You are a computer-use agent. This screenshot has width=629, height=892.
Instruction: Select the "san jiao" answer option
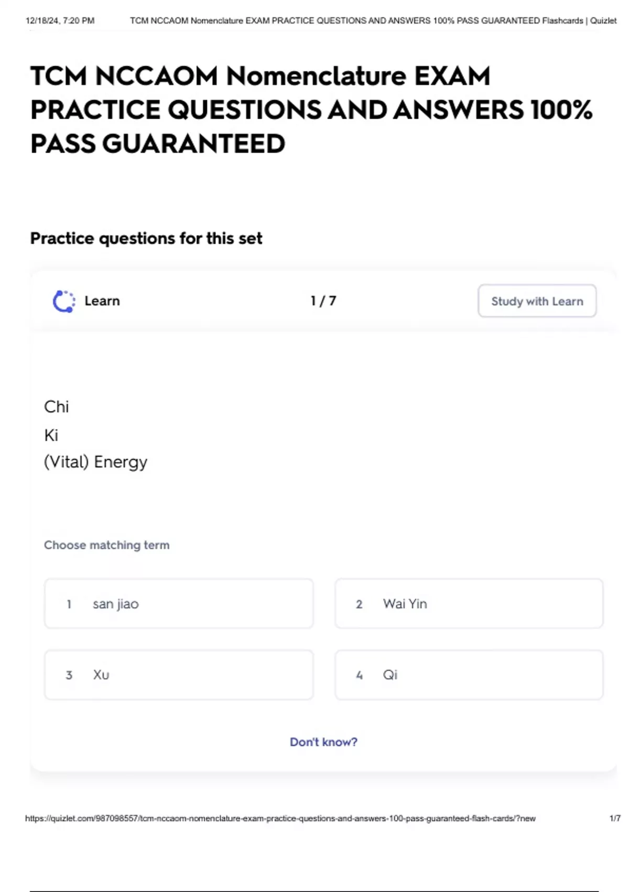pos(179,603)
